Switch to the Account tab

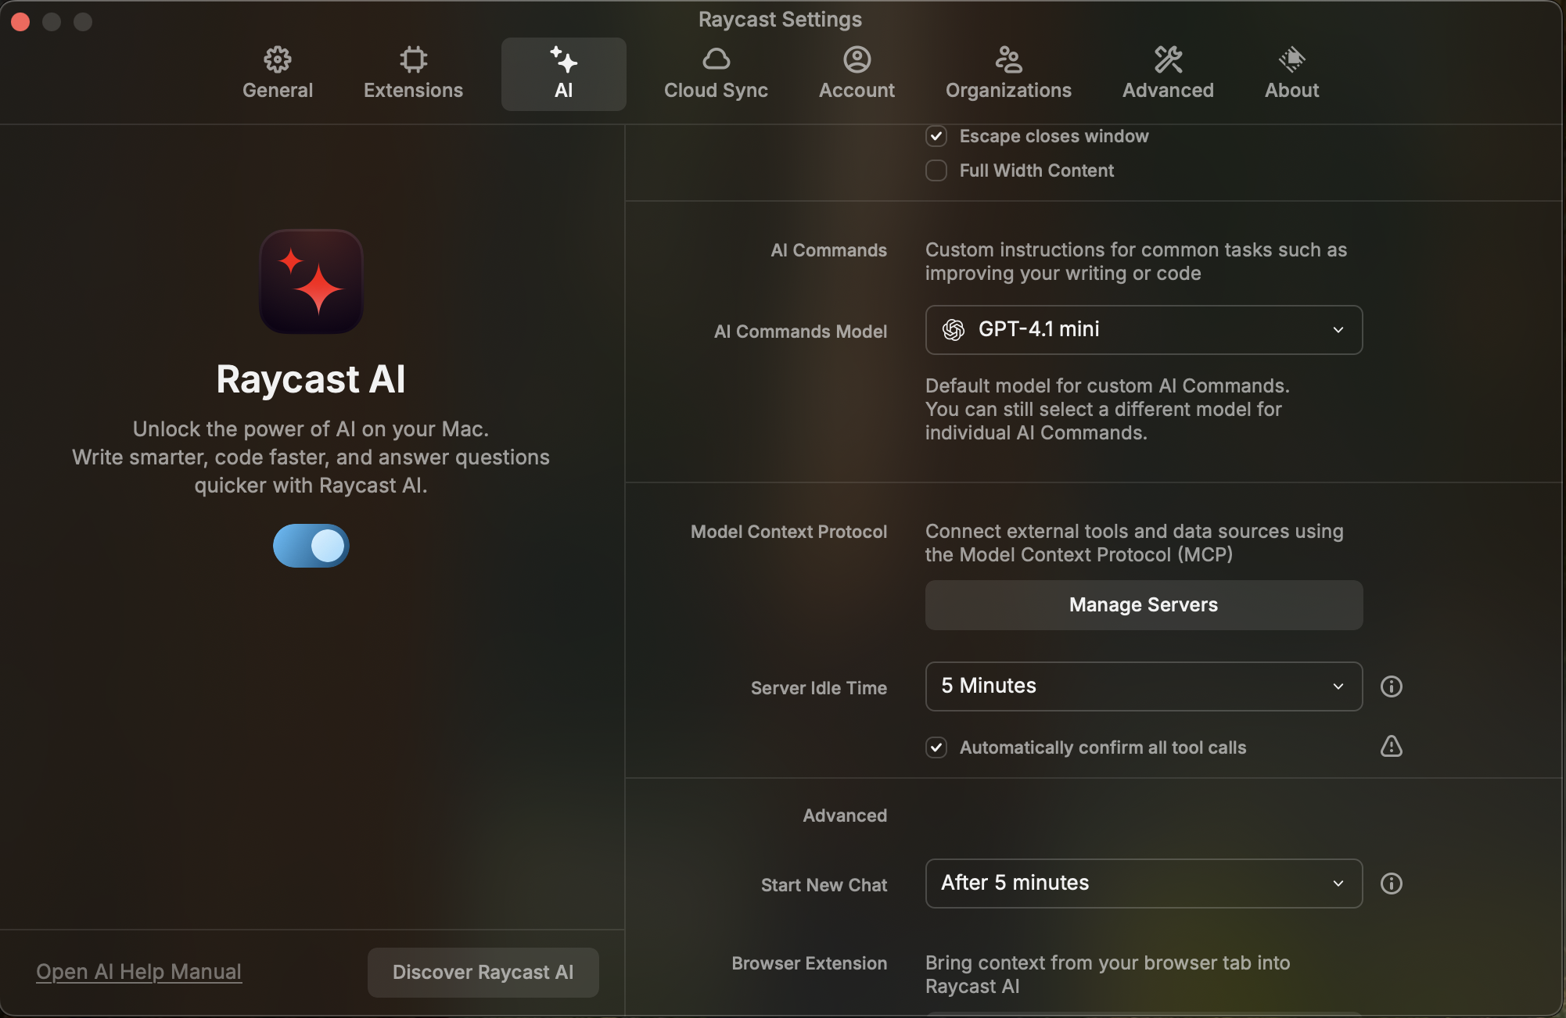857,74
